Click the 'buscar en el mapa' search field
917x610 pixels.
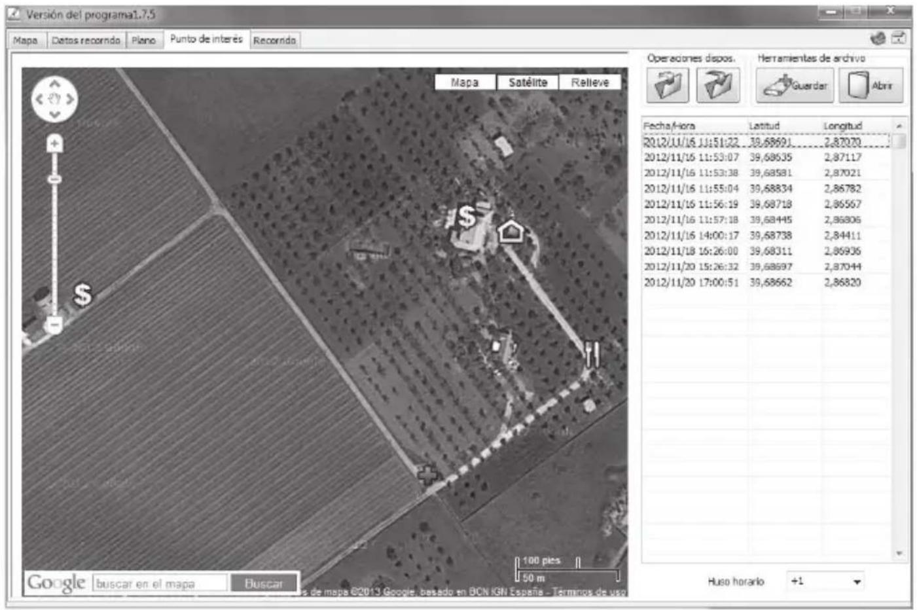point(161,583)
